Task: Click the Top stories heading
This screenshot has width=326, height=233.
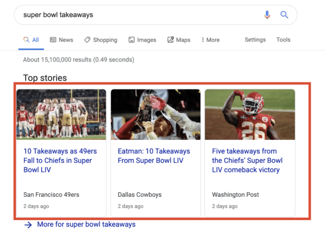Action: [x=45, y=78]
